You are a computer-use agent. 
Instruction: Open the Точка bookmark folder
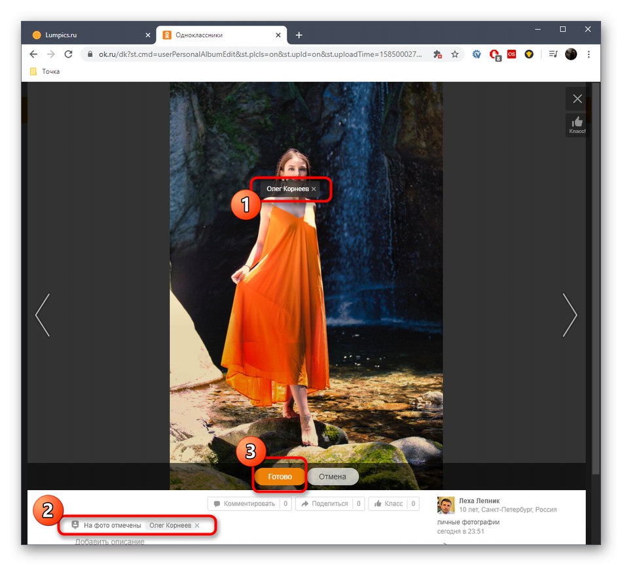pos(45,71)
